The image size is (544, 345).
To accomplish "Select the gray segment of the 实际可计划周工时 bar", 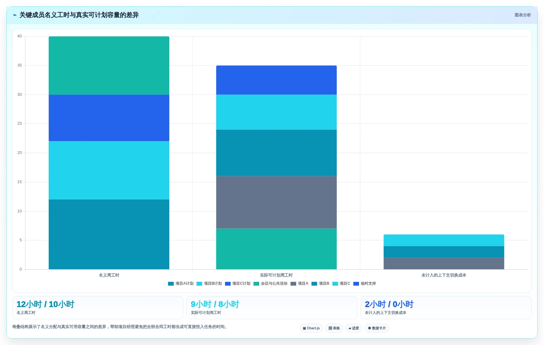I will (x=276, y=202).
